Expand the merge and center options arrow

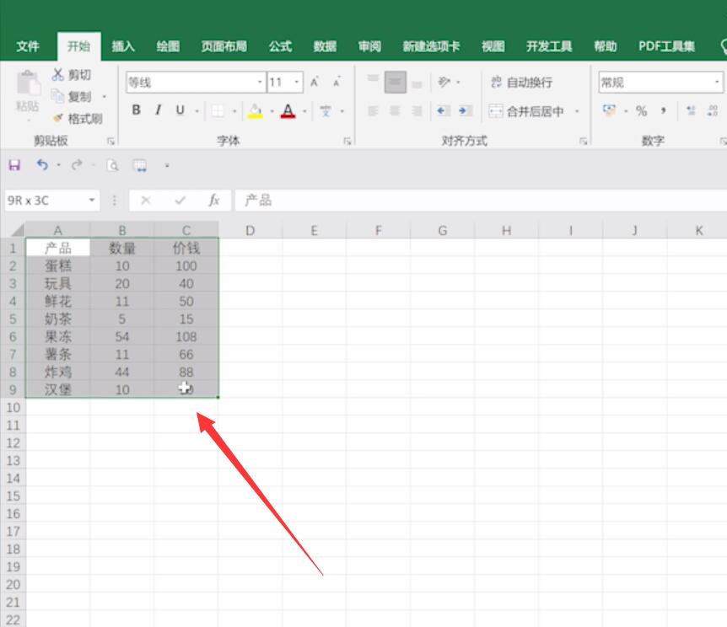tap(577, 111)
